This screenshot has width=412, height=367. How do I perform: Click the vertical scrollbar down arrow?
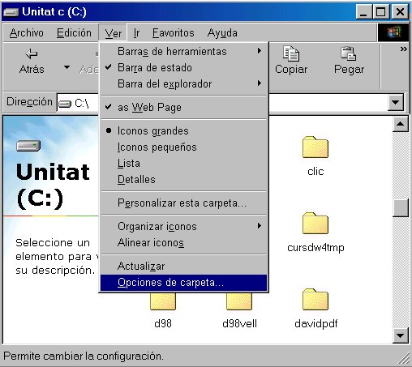(x=400, y=335)
